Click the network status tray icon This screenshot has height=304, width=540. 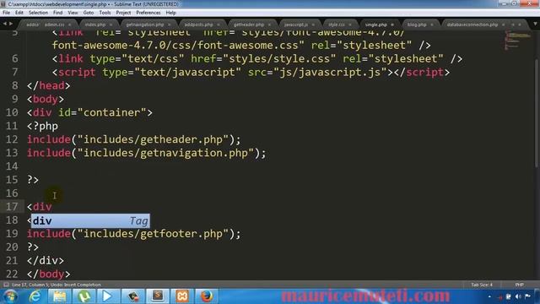click(508, 296)
